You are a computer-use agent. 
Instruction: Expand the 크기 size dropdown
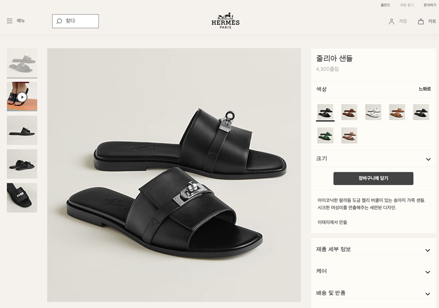(373, 159)
